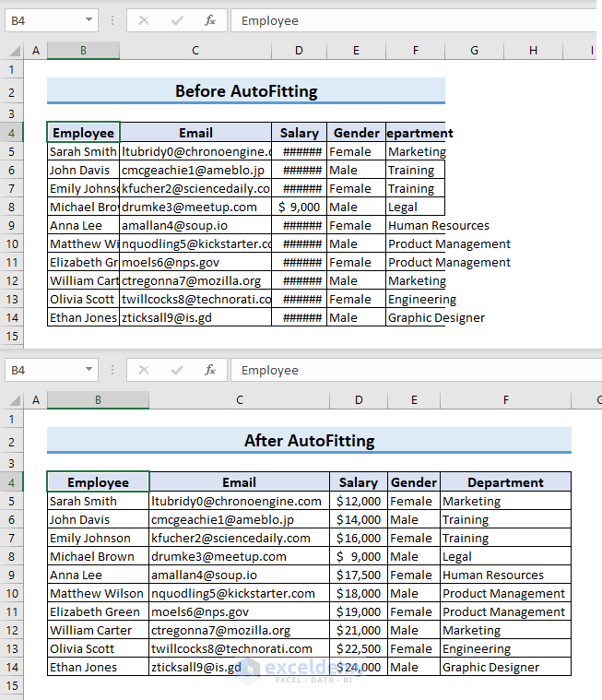
Task: Click 'John Davis' cell in After AutoFitting table
Action: coord(98,519)
